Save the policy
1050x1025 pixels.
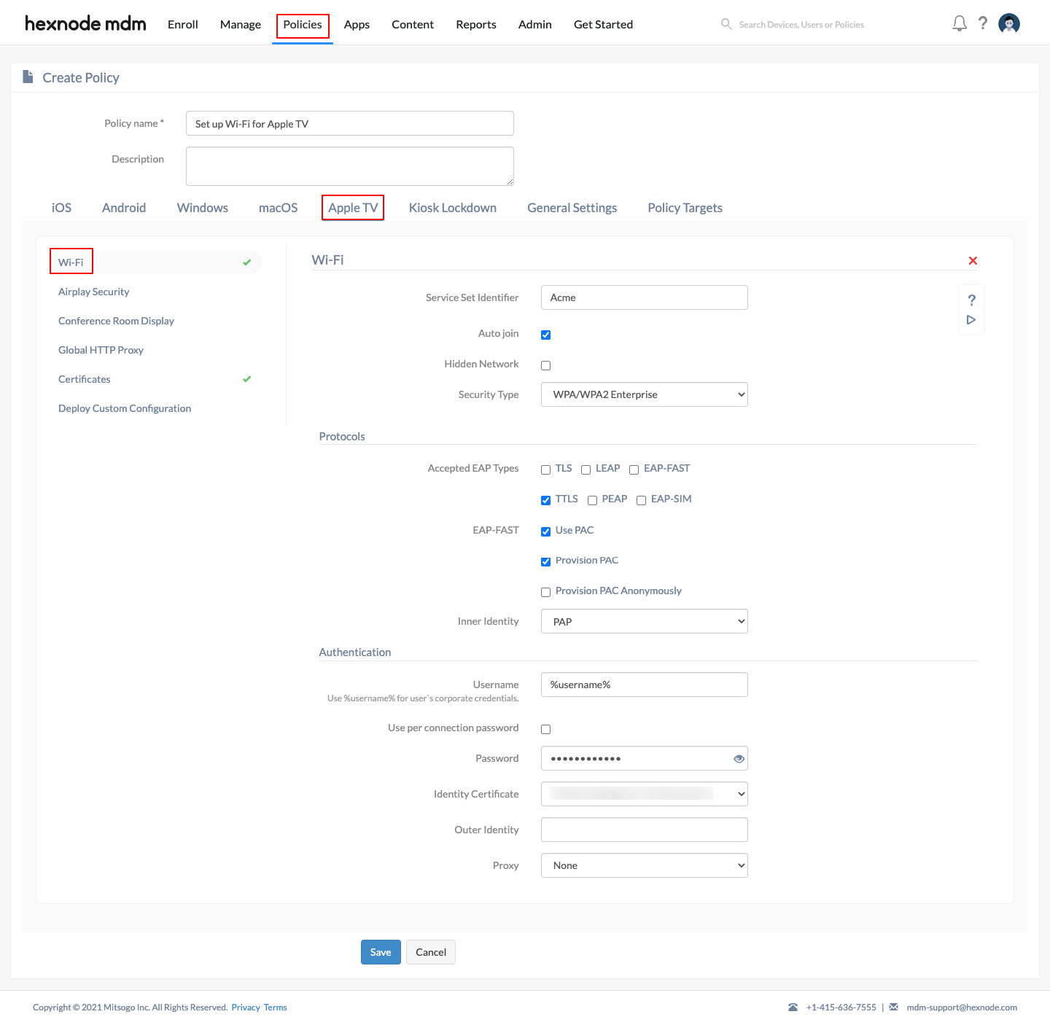coord(381,952)
